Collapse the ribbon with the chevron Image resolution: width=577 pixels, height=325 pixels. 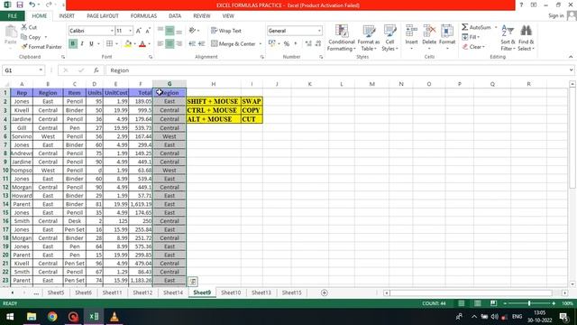tap(571, 57)
